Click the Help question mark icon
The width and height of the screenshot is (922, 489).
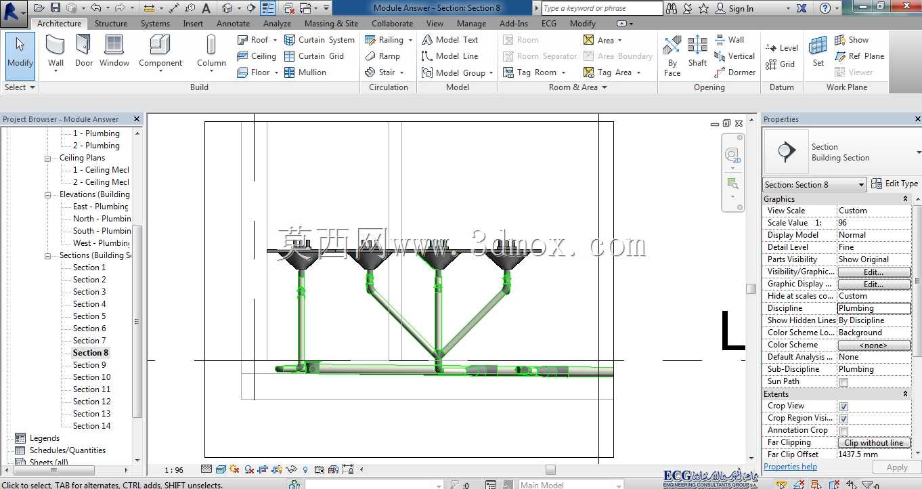(x=825, y=8)
